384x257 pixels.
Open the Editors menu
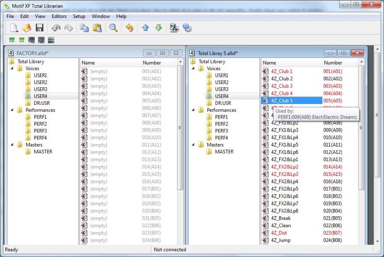[x=59, y=16]
